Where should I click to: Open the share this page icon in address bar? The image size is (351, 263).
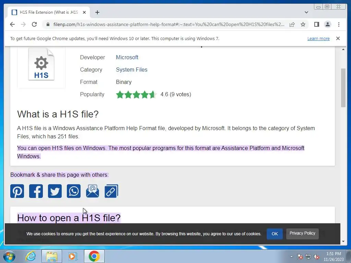[x=292, y=24]
